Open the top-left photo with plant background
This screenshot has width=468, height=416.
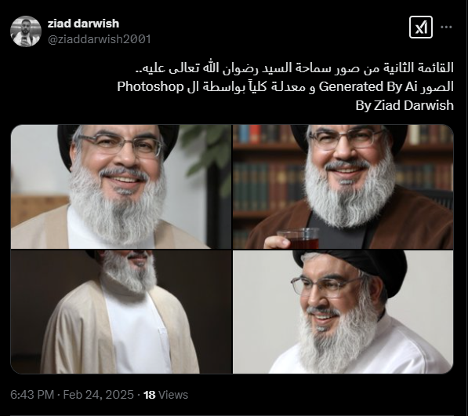click(121, 187)
